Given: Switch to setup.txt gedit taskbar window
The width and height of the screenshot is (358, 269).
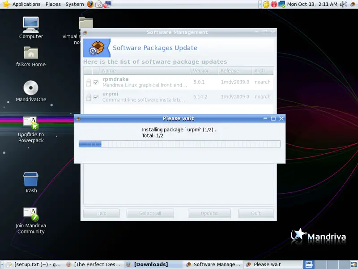Looking at the screenshot, I should (x=35, y=265).
